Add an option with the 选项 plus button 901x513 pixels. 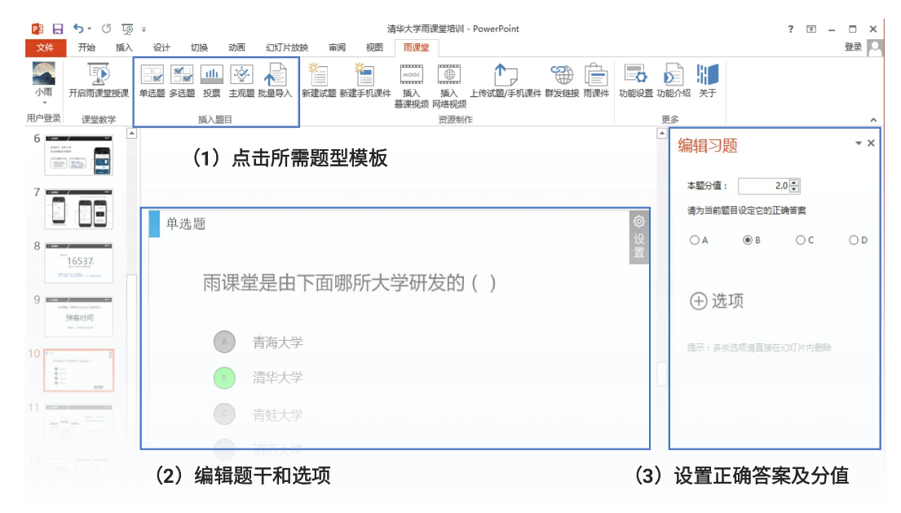(716, 300)
